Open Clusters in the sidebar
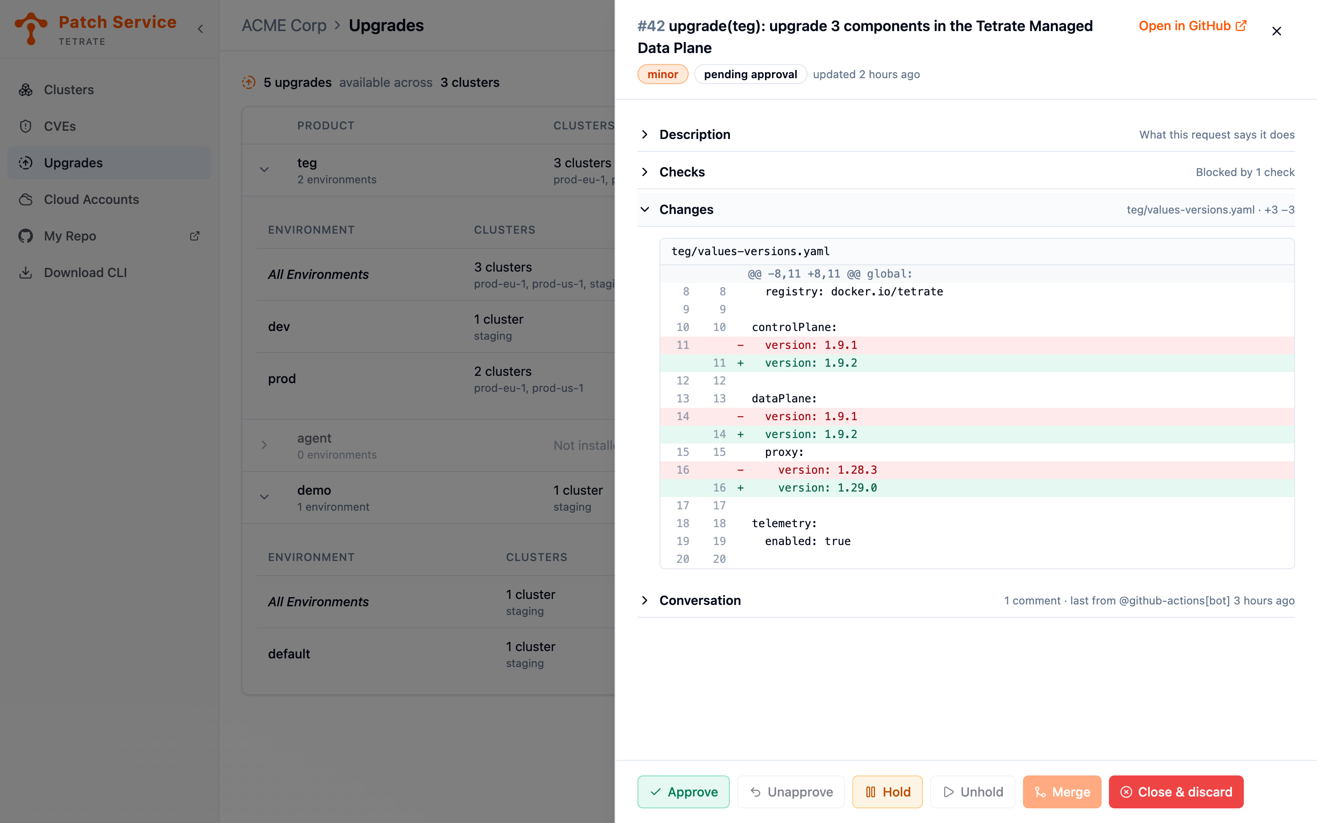 (109, 90)
